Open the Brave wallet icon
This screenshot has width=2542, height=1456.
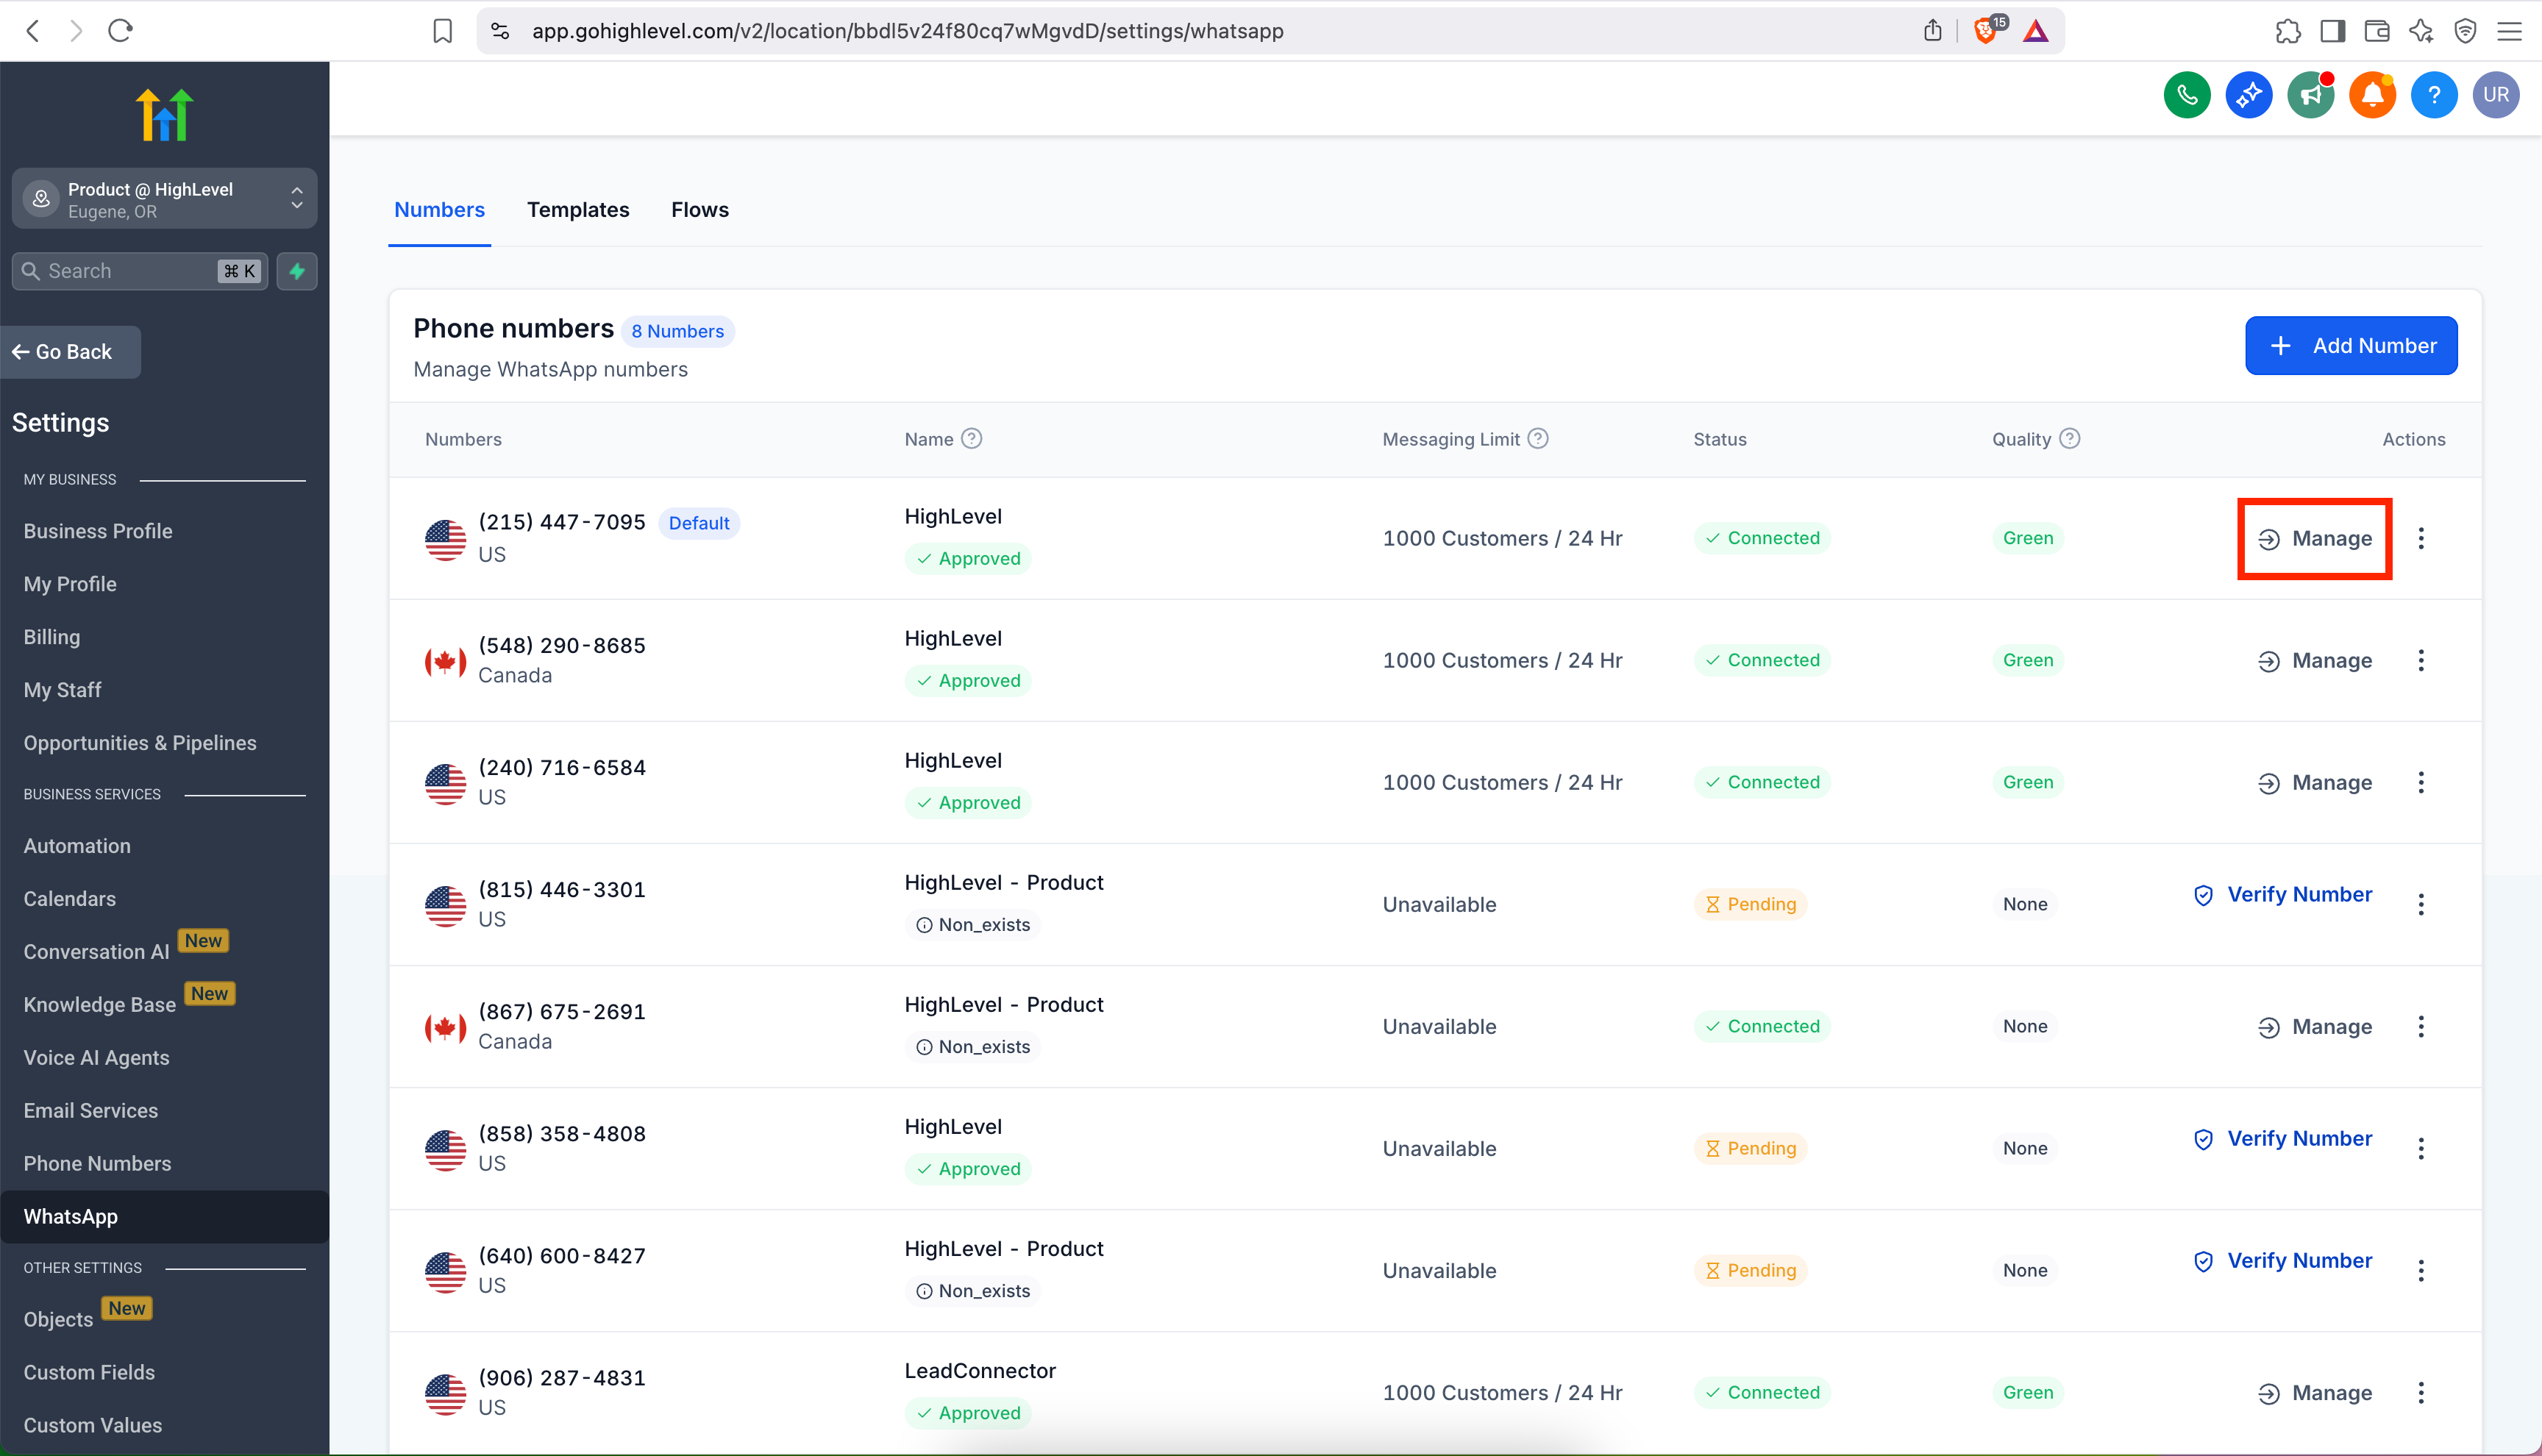2376,31
